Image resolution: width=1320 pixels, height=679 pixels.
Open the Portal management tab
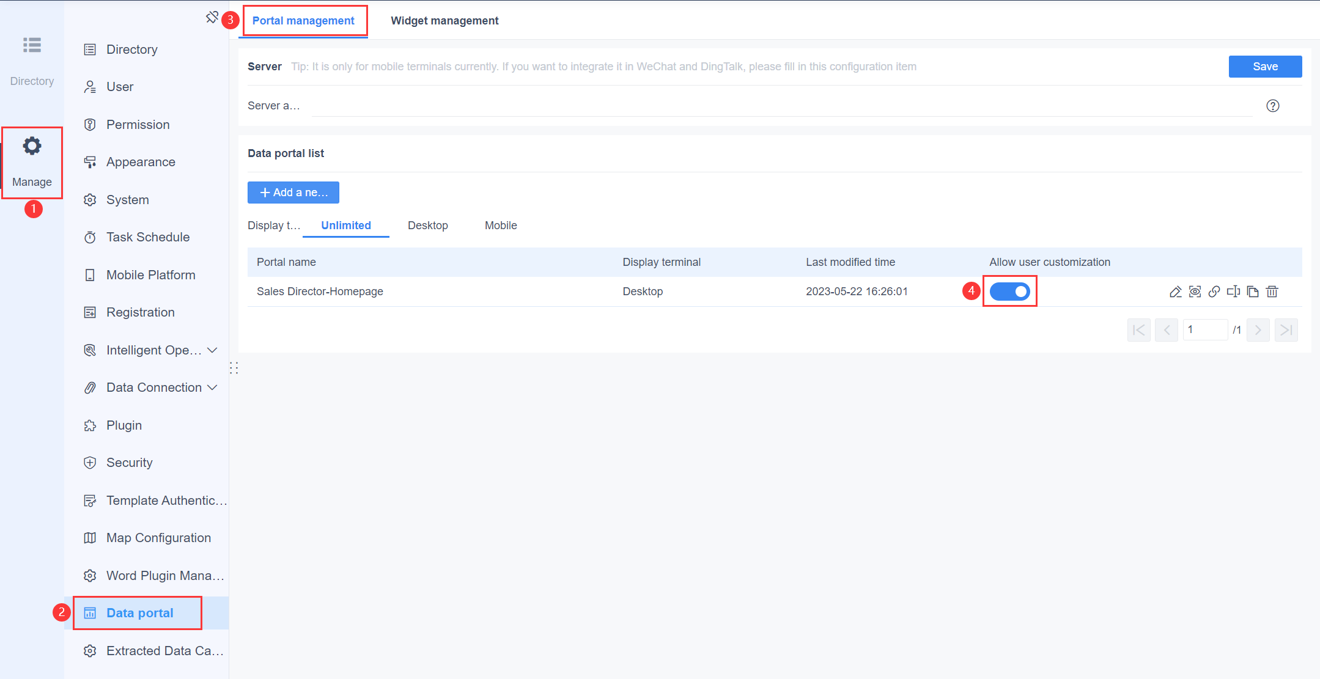pyautogui.click(x=303, y=20)
